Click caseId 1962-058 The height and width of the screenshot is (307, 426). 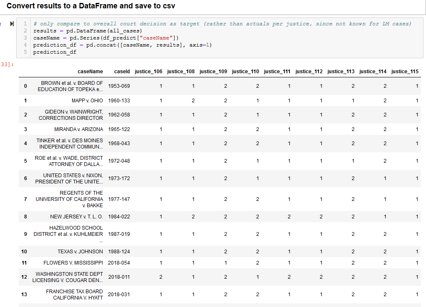click(119, 114)
